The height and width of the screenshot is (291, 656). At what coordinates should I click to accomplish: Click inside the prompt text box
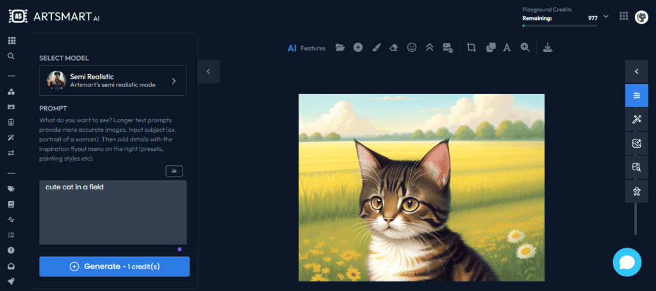pyautogui.click(x=113, y=212)
